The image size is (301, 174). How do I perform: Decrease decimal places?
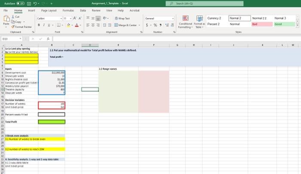(x=172, y=25)
